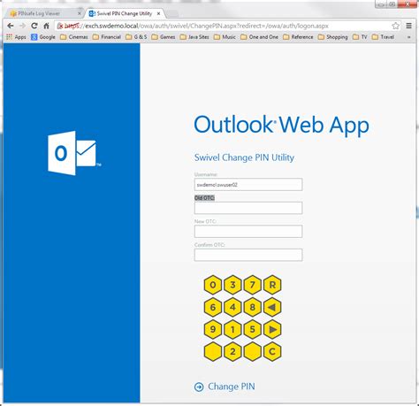Click the browser Back arrow
The height and width of the screenshot is (406, 419).
pyautogui.click(x=11, y=26)
